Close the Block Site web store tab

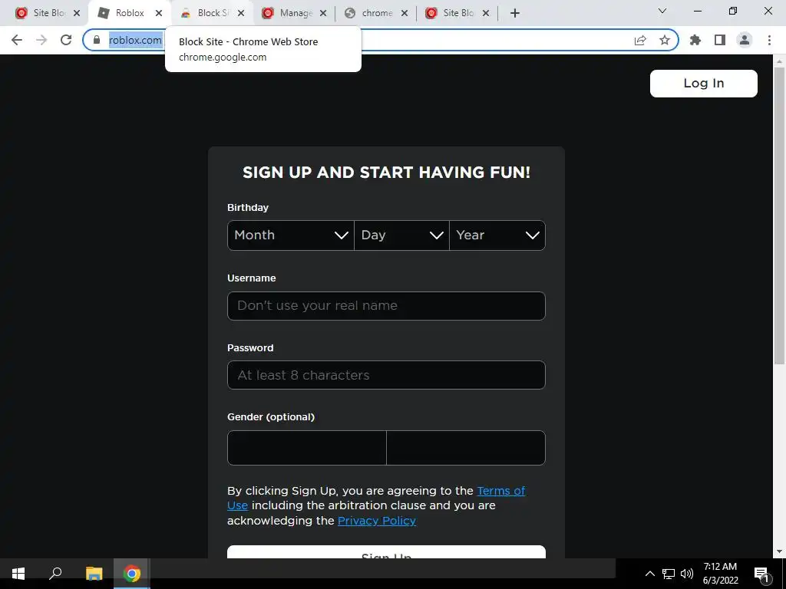click(x=241, y=13)
